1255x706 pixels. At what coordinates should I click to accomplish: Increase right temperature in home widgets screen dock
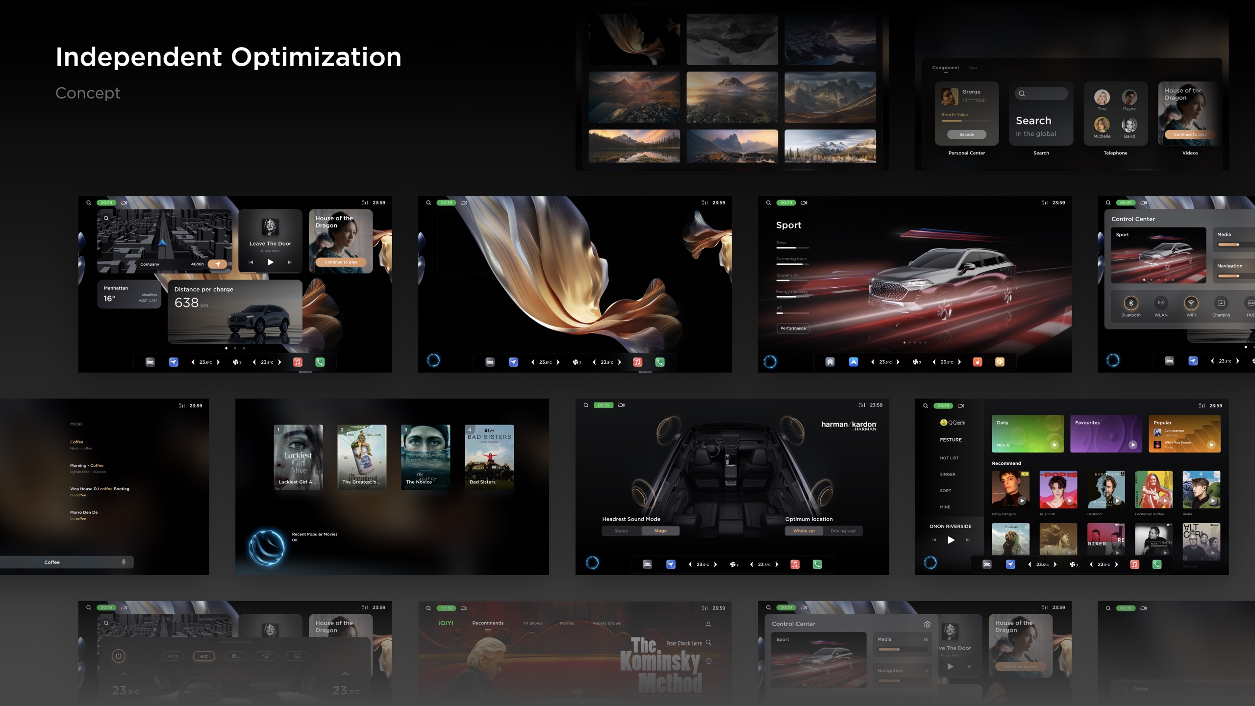[279, 362]
